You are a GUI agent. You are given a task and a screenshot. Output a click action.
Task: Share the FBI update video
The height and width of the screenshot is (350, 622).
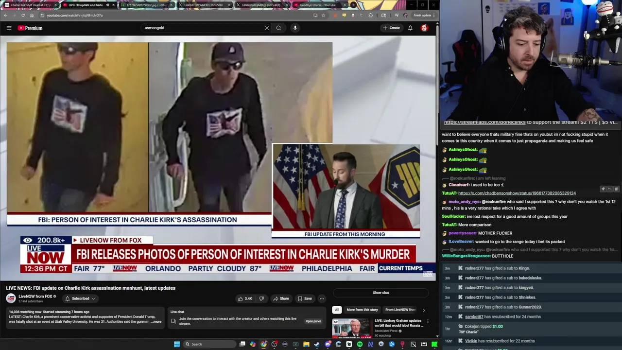(281, 298)
